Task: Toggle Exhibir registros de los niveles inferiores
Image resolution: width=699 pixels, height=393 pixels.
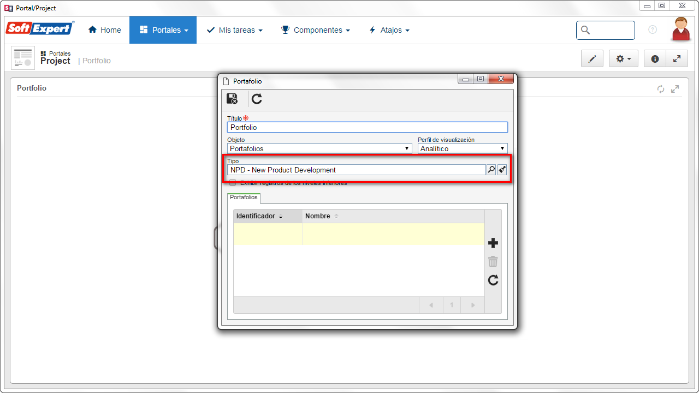Action: [233, 183]
